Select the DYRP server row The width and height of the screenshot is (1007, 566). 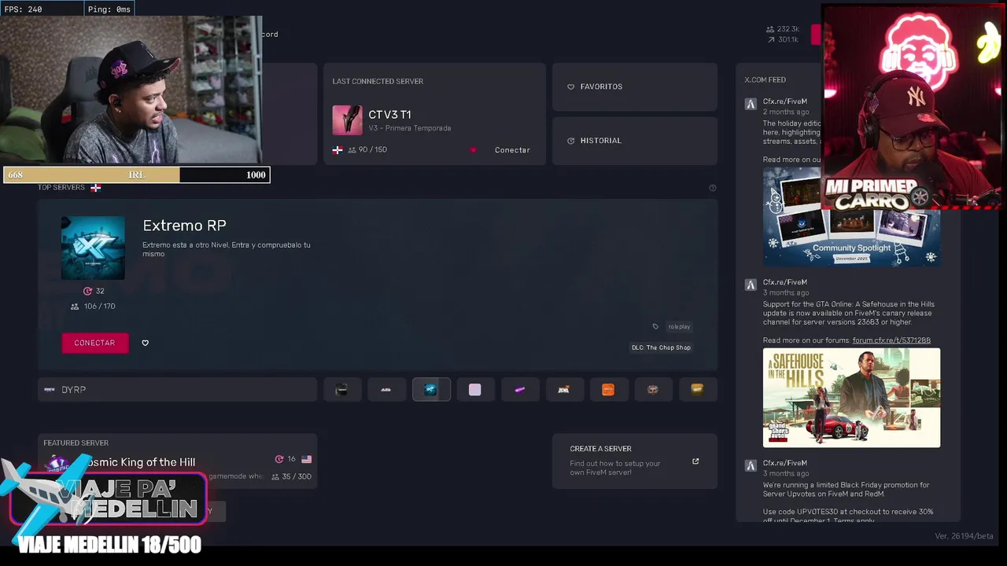[178, 389]
